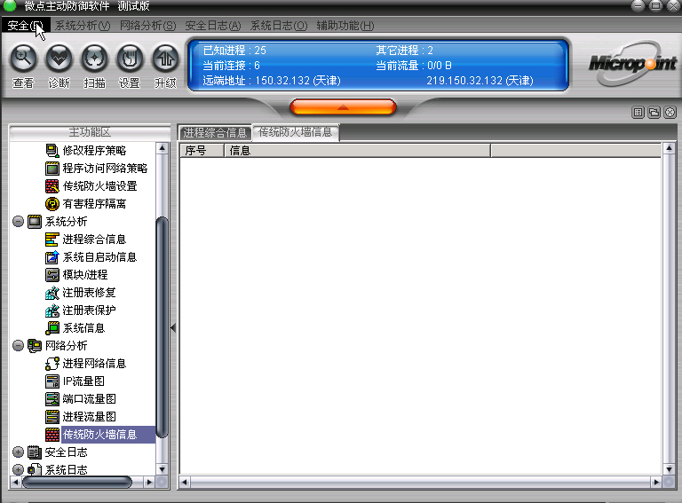Screen dimensions: 682x503
Task: Click the 注册表修复 icon
Action: 52,293
